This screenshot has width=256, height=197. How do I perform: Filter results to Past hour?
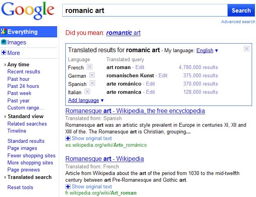[x=18, y=79]
